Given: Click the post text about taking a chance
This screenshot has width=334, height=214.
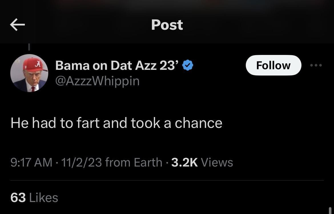Looking at the screenshot, I should coord(116,123).
